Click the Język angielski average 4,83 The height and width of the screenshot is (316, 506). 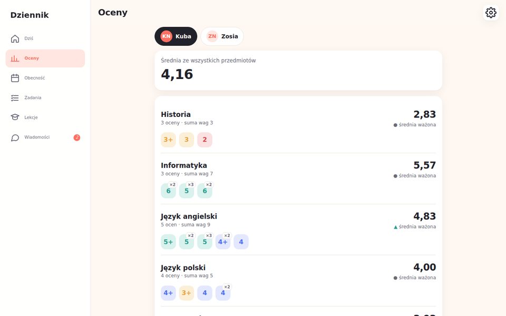425,216
